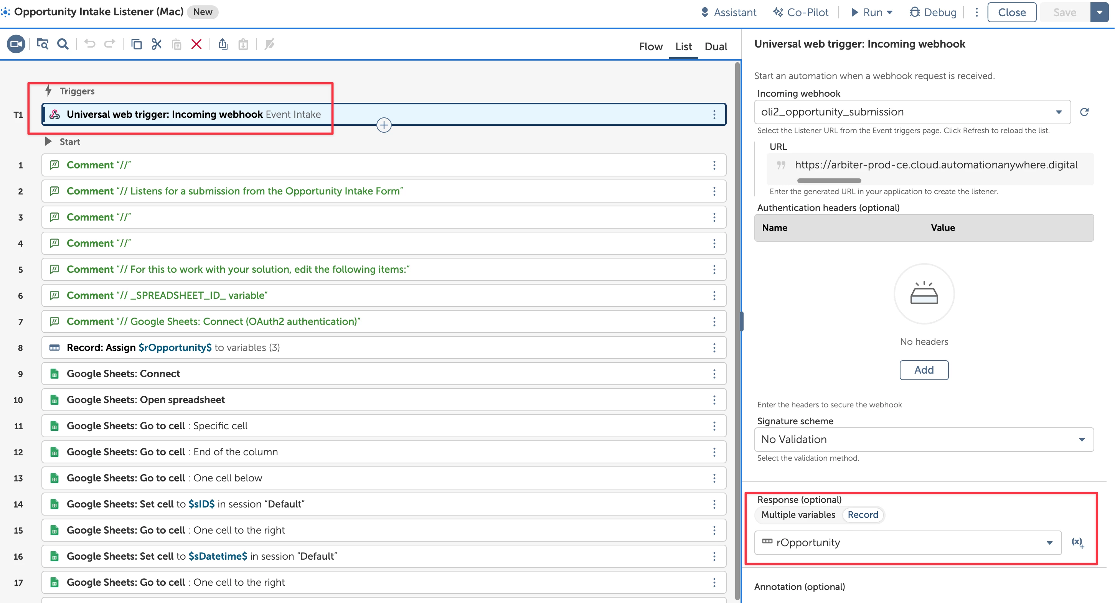Start the Debug mode
Screen dimensions: 1115x603
pyautogui.click(x=933, y=12)
